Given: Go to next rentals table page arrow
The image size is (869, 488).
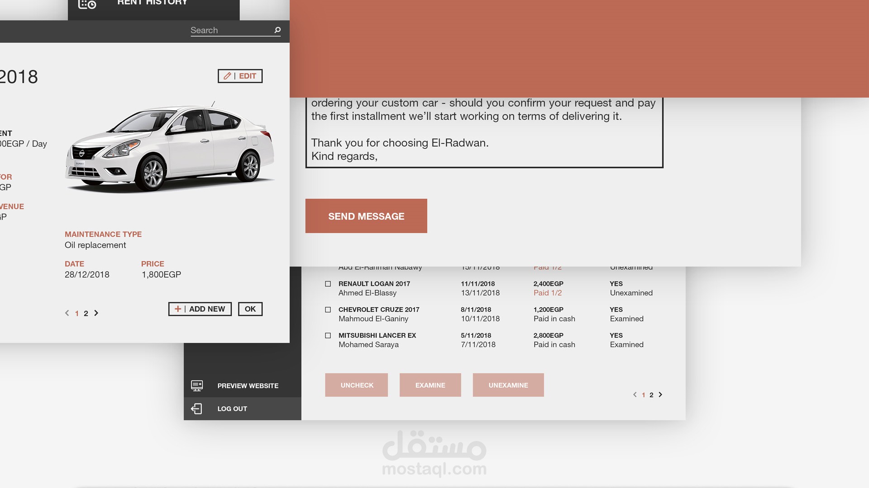Looking at the screenshot, I should (x=660, y=395).
